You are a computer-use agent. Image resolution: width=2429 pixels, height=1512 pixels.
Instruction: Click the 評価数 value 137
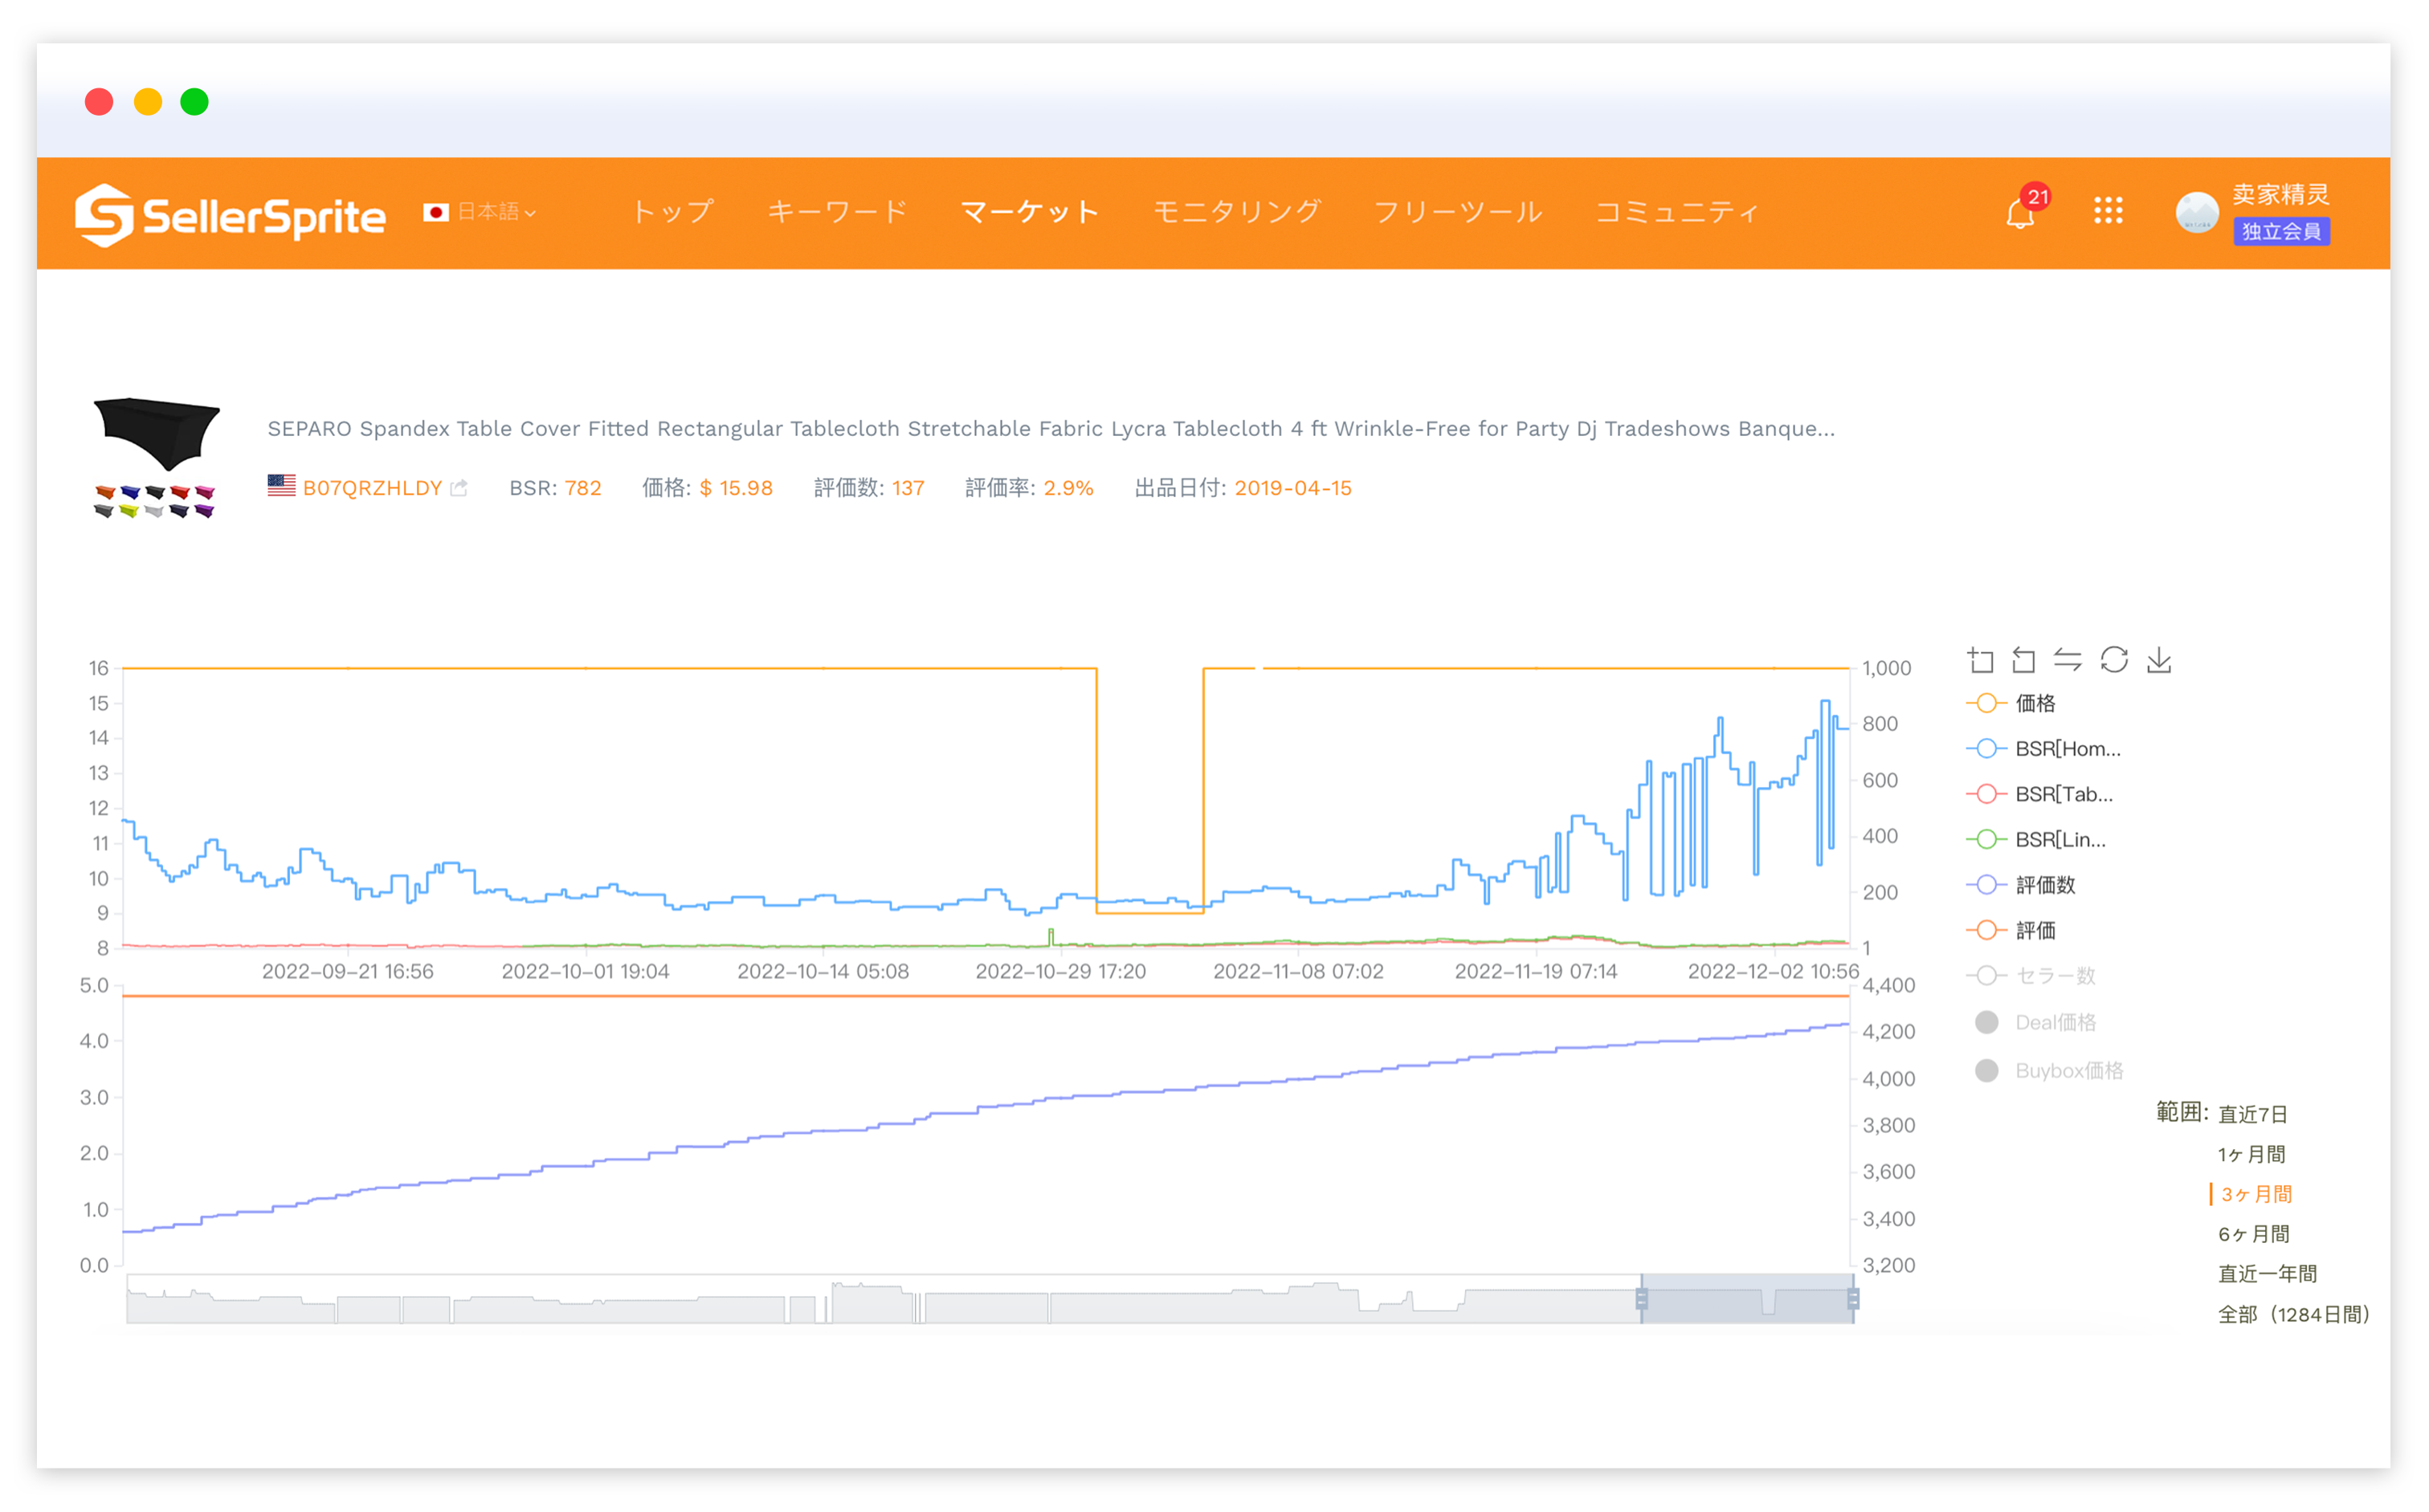point(908,488)
